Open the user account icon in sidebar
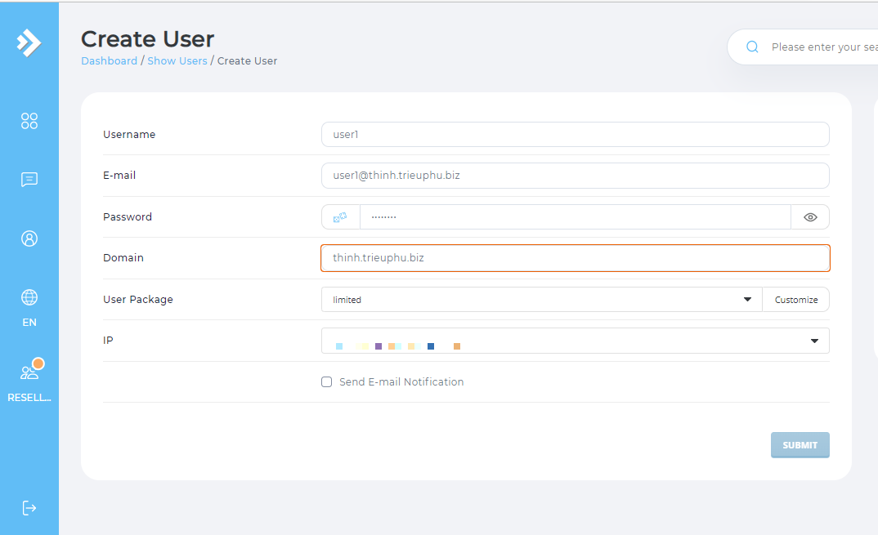878x535 pixels. pyautogui.click(x=29, y=239)
